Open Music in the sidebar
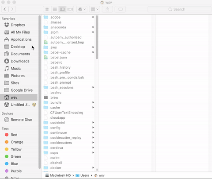 [x=19, y=68]
